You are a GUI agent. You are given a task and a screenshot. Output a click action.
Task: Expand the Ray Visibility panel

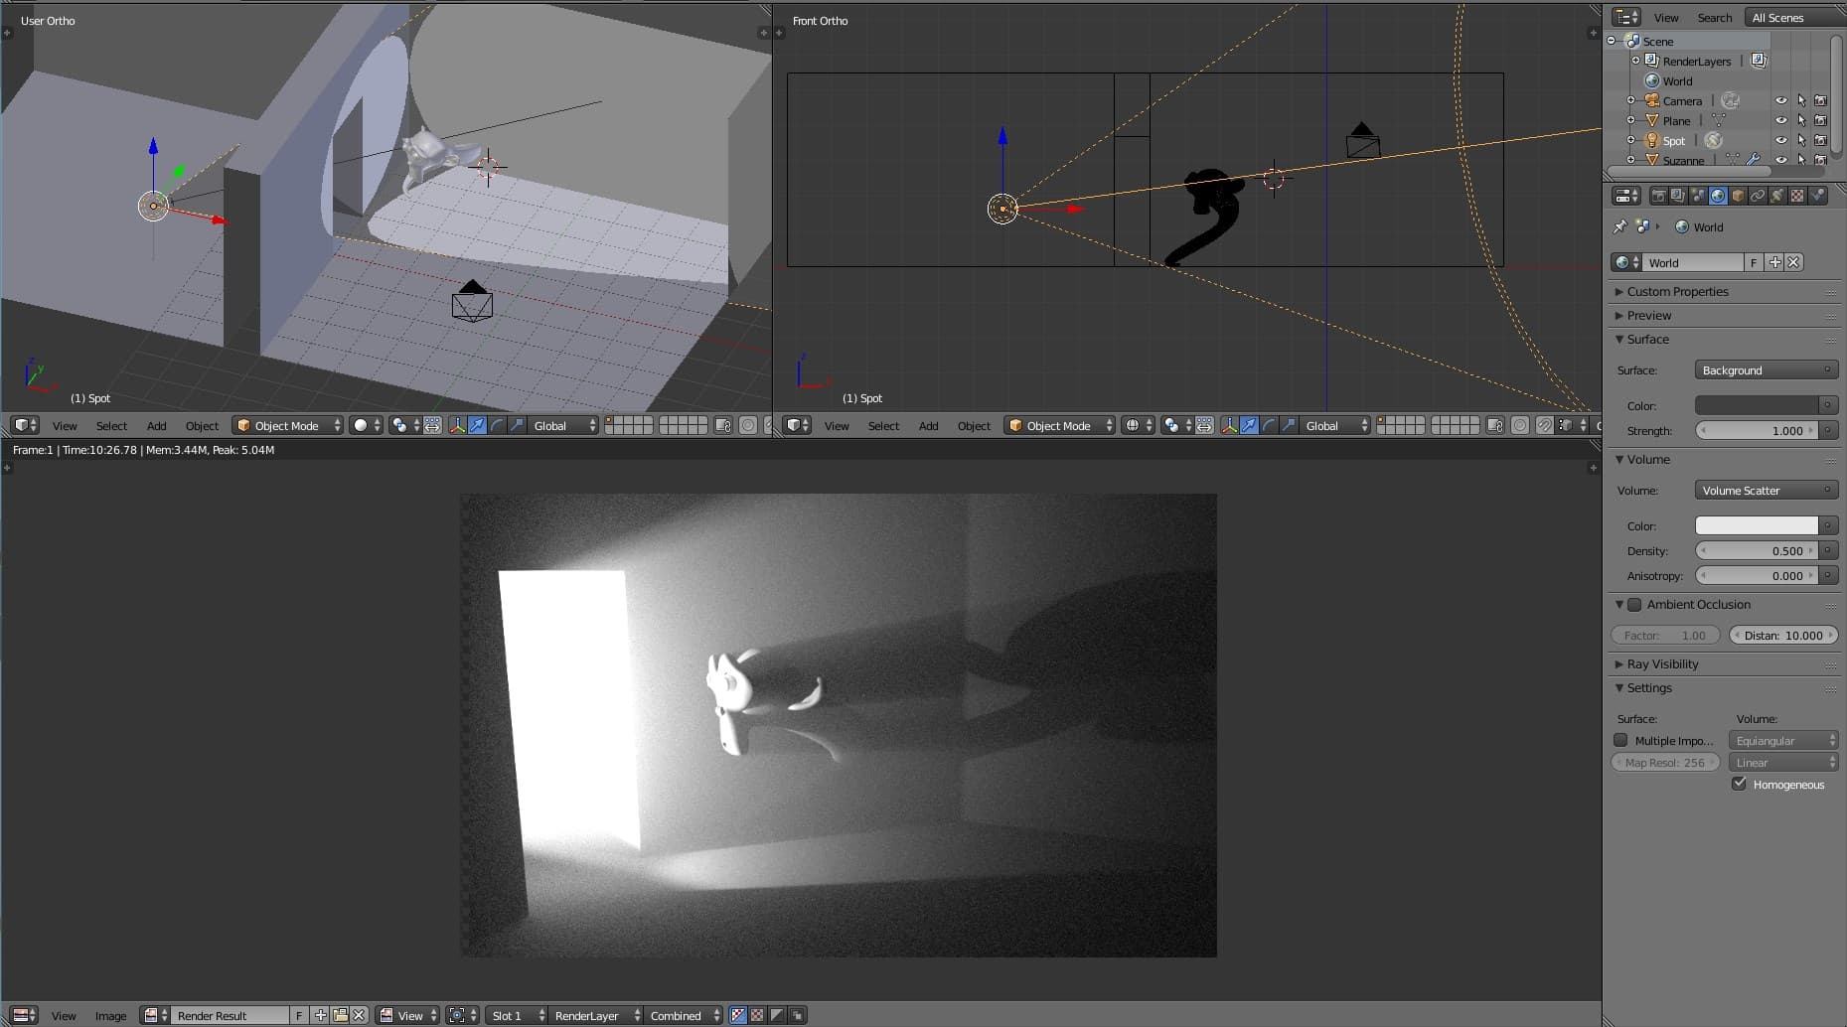pyautogui.click(x=1662, y=663)
